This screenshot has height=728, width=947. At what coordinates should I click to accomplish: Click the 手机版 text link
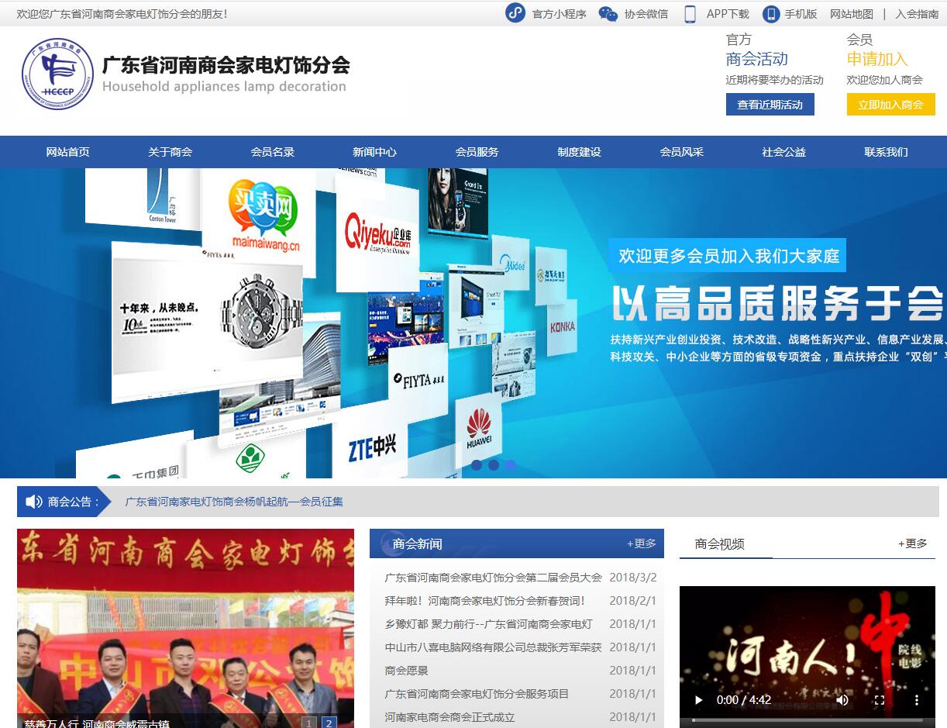(x=801, y=14)
